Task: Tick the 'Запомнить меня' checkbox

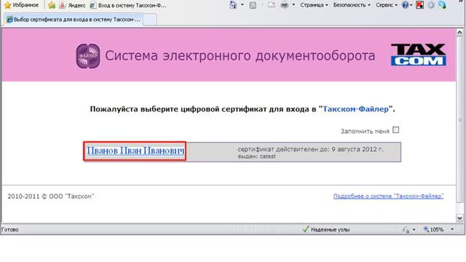Action: point(395,130)
